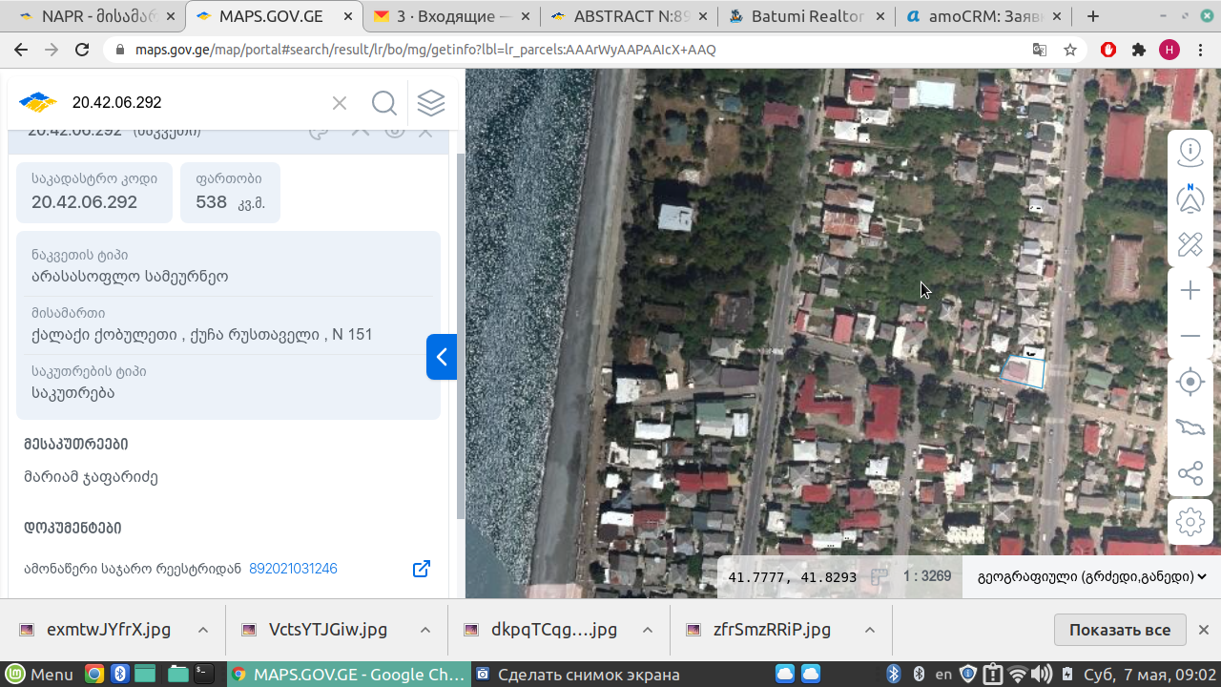Image resolution: width=1221 pixels, height=687 pixels.
Task: Open the Georgia overview map tool
Action: coord(1190,427)
